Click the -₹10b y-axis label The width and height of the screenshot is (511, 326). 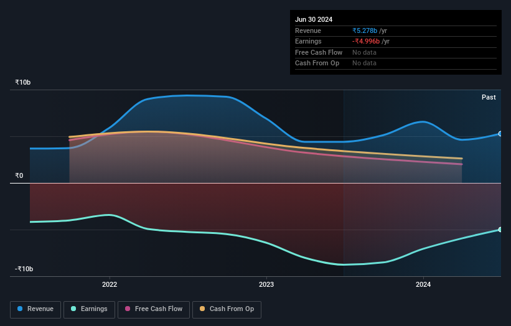[x=24, y=269]
